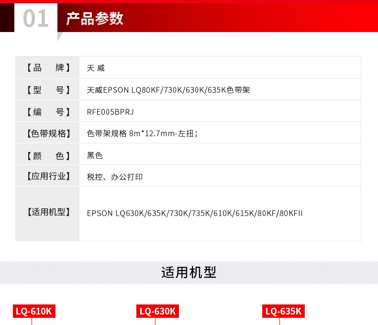Viewport: 378px width, 325px height.
Task: Select the 【品 牌】 label cell
Action: (47, 67)
